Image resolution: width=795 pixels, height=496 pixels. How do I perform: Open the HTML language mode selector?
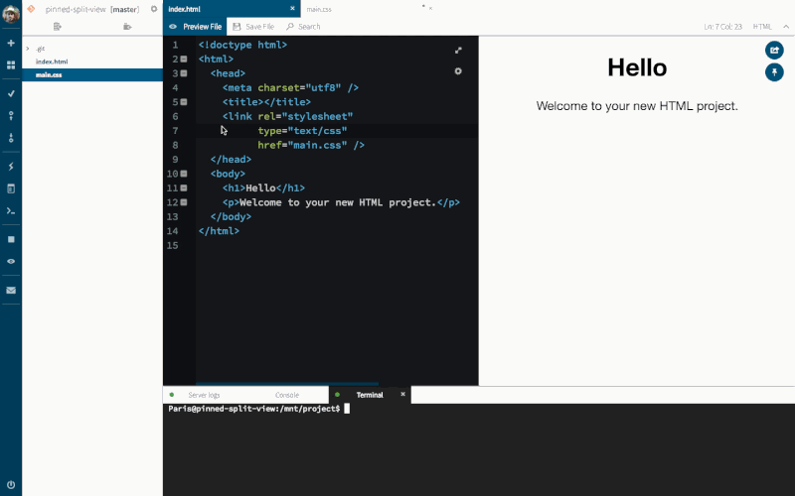click(x=762, y=27)
